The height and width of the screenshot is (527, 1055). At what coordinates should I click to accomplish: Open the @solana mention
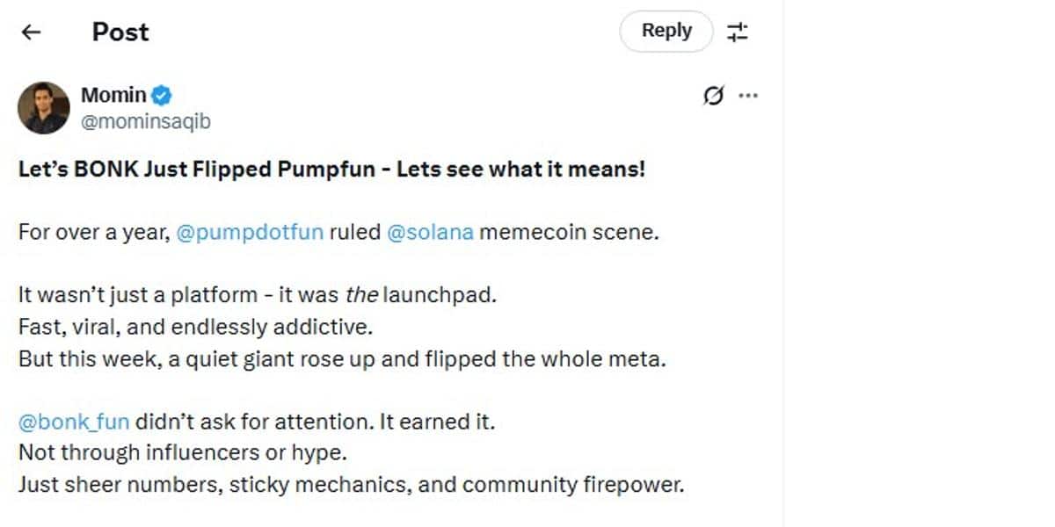[x=430, y=233]
